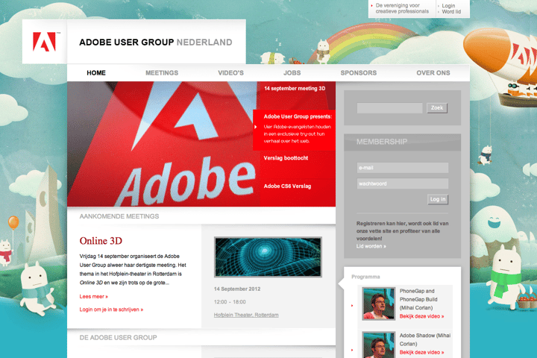
Task: Click the 'DE ADOBE USER GROUP' section heading
Action: coord(118,338)
